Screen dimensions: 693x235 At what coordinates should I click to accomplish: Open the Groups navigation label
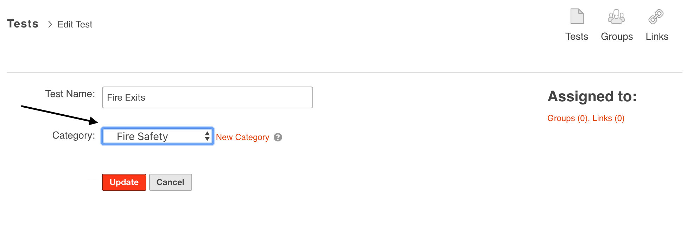(617, 37)
